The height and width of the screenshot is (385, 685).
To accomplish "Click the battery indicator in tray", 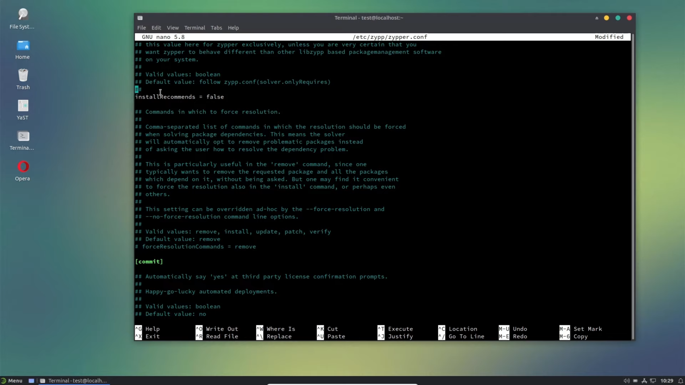I will 635,381.
